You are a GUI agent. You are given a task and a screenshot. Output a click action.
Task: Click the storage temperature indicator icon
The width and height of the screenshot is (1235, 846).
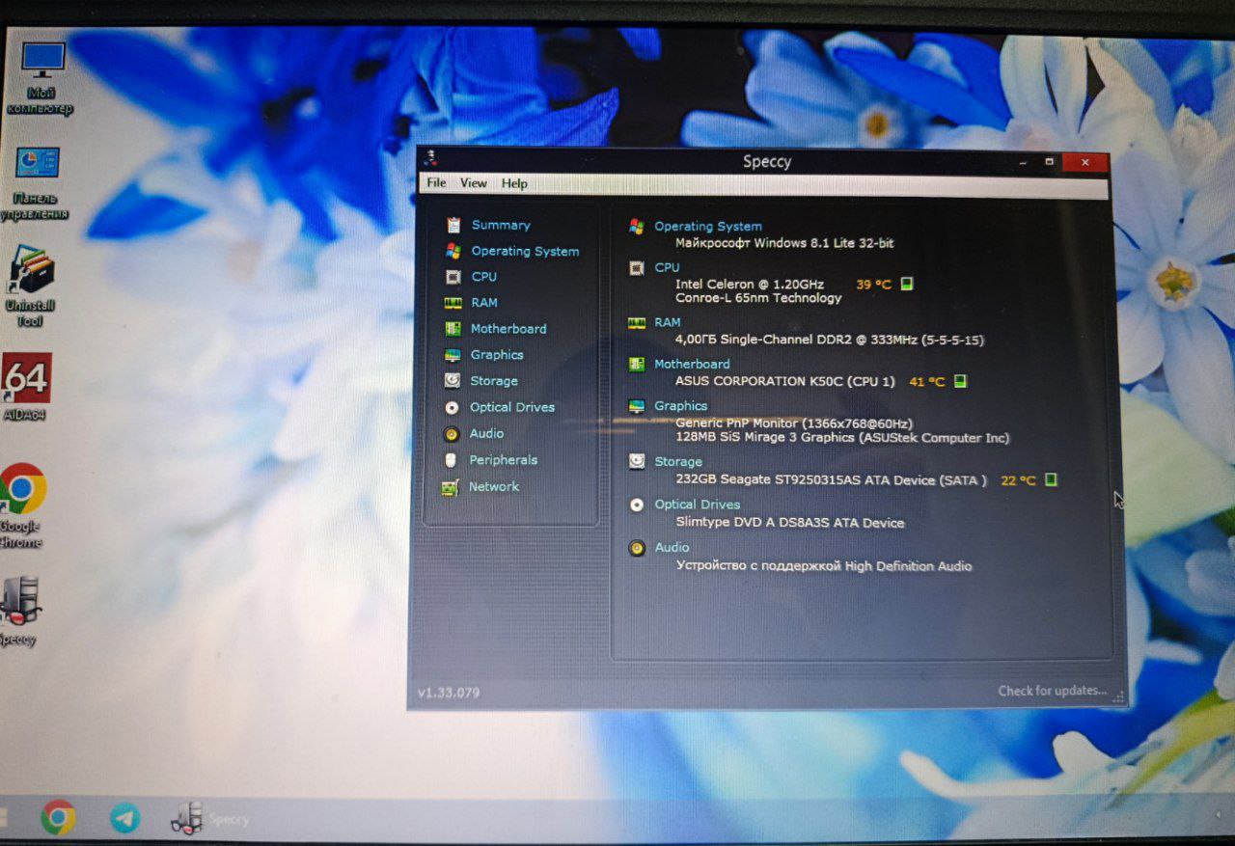[1051, 479]
